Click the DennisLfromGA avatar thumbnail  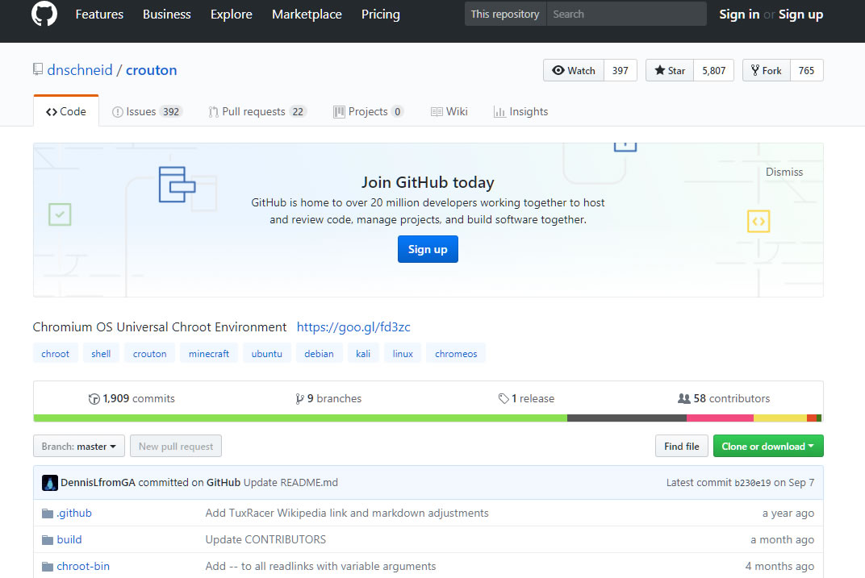50,483
